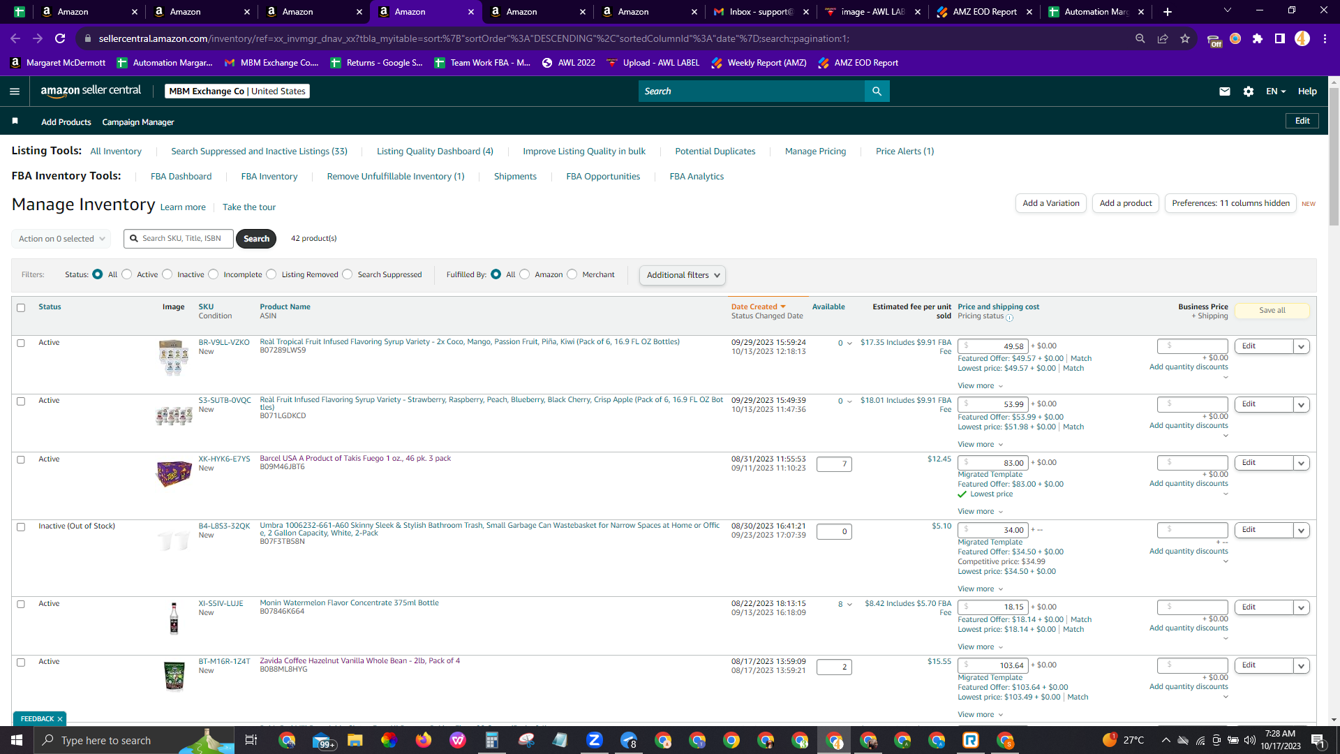Click the search magnifier button in header
This screenshot has height=754, width=1340.
tap(877, 91)
